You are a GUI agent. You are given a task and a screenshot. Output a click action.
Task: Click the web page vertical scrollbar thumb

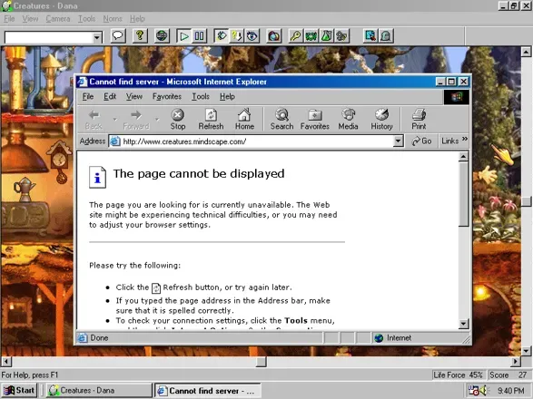(x=463, y=194)
